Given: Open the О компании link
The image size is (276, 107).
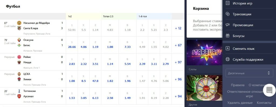Looking at the screenshot, I should tap(257, 85).
